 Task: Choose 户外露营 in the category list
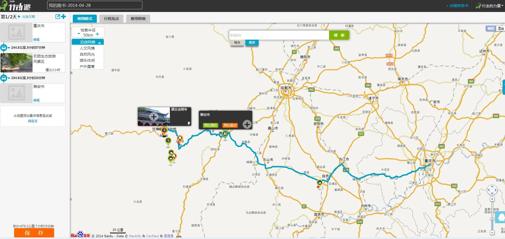tap(87, 67)
